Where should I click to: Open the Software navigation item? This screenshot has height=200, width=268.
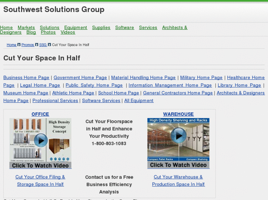pyautogui.click(x=125, y=28)
